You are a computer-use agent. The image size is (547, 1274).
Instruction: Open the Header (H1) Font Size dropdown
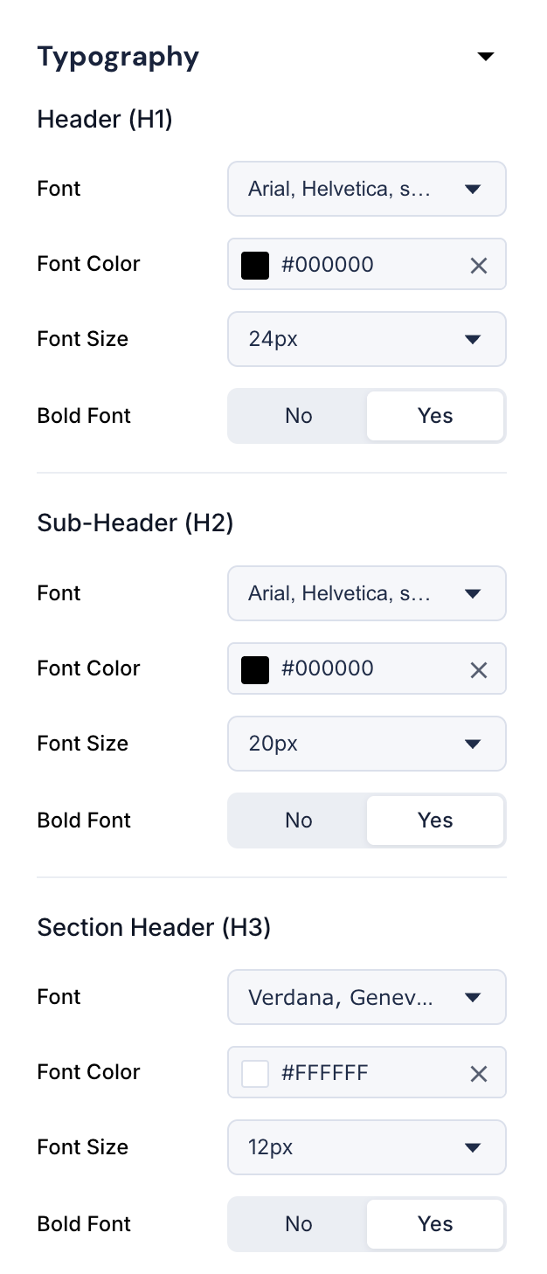click(367, 339)
